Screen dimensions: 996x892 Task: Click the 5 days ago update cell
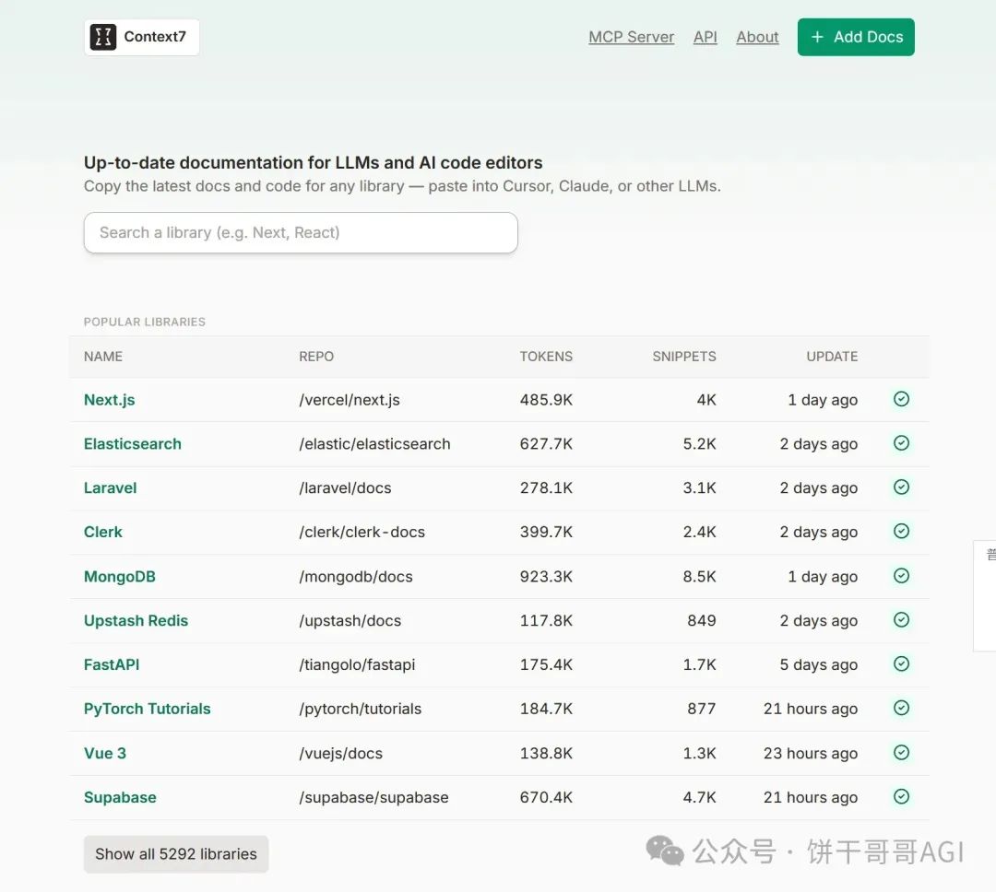819,664
